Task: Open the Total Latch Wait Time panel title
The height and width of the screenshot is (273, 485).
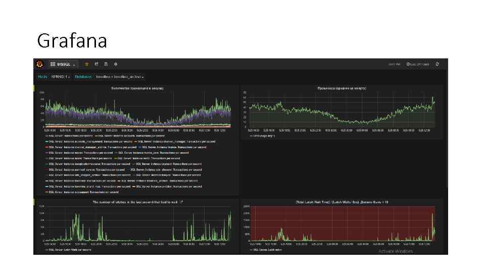Action: [342, 202]
